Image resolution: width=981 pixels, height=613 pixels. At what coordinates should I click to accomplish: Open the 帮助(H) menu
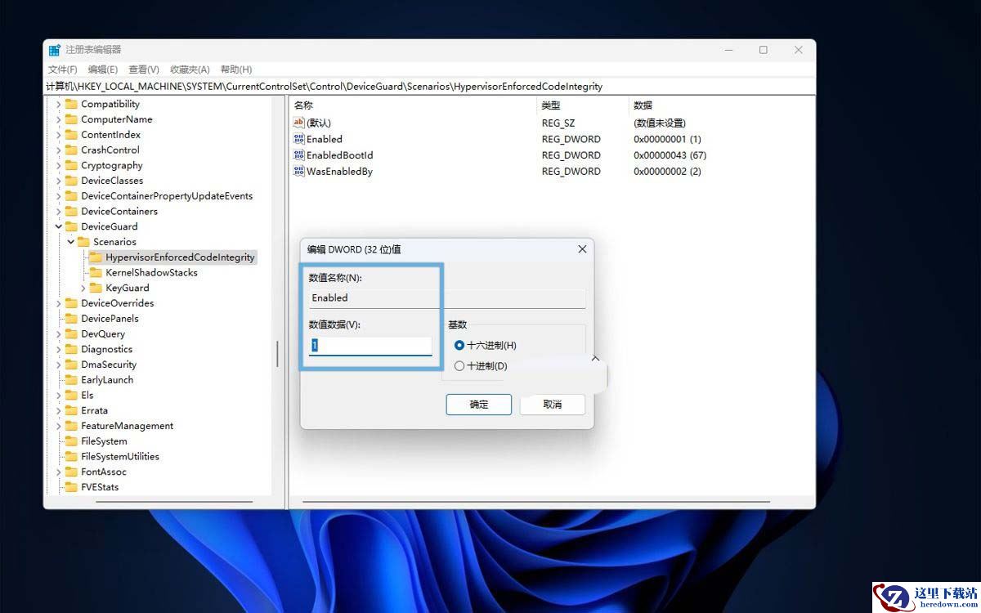(236, 69)
